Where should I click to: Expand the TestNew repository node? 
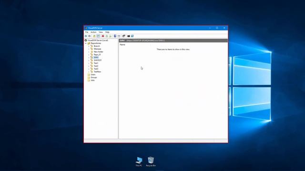pos(89,72)
